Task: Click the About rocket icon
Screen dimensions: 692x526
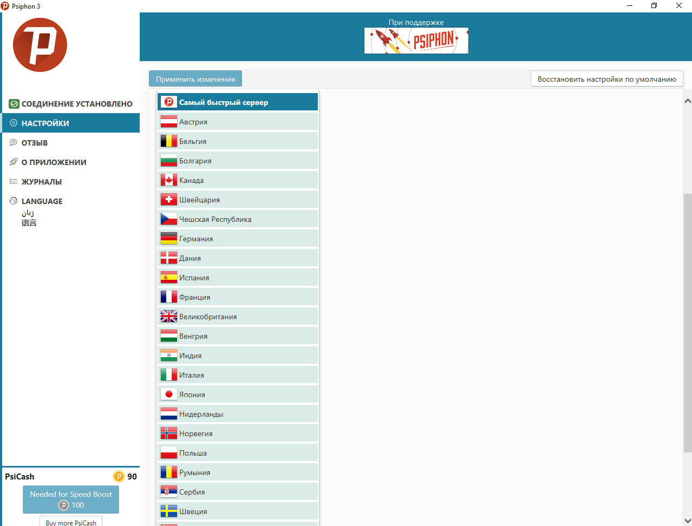Action: pyautogui.click(x=14, y=162)
